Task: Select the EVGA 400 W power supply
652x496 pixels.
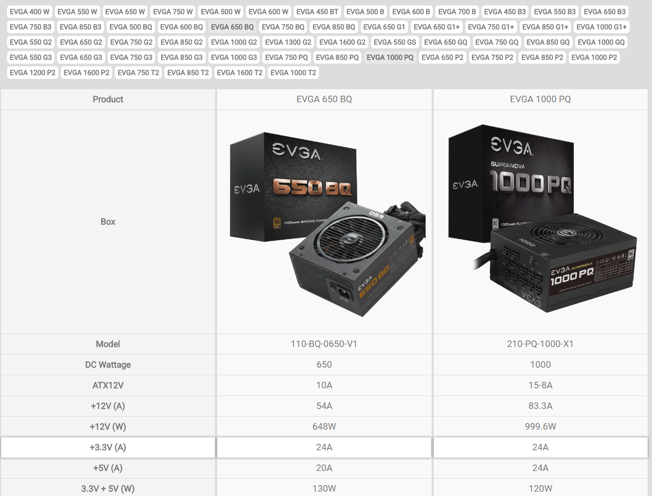Action: pyautogui.click(x=29, y=11)
